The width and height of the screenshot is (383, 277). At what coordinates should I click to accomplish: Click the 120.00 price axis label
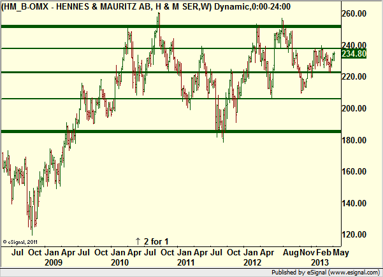coord(354,234)
